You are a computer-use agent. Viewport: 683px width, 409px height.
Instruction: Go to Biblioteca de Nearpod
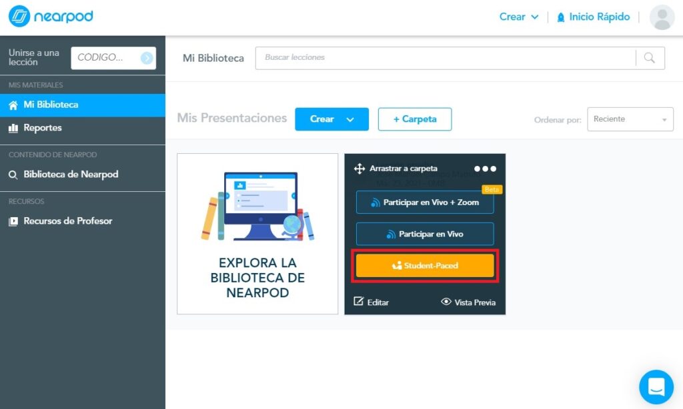click(x=71, y=175)
